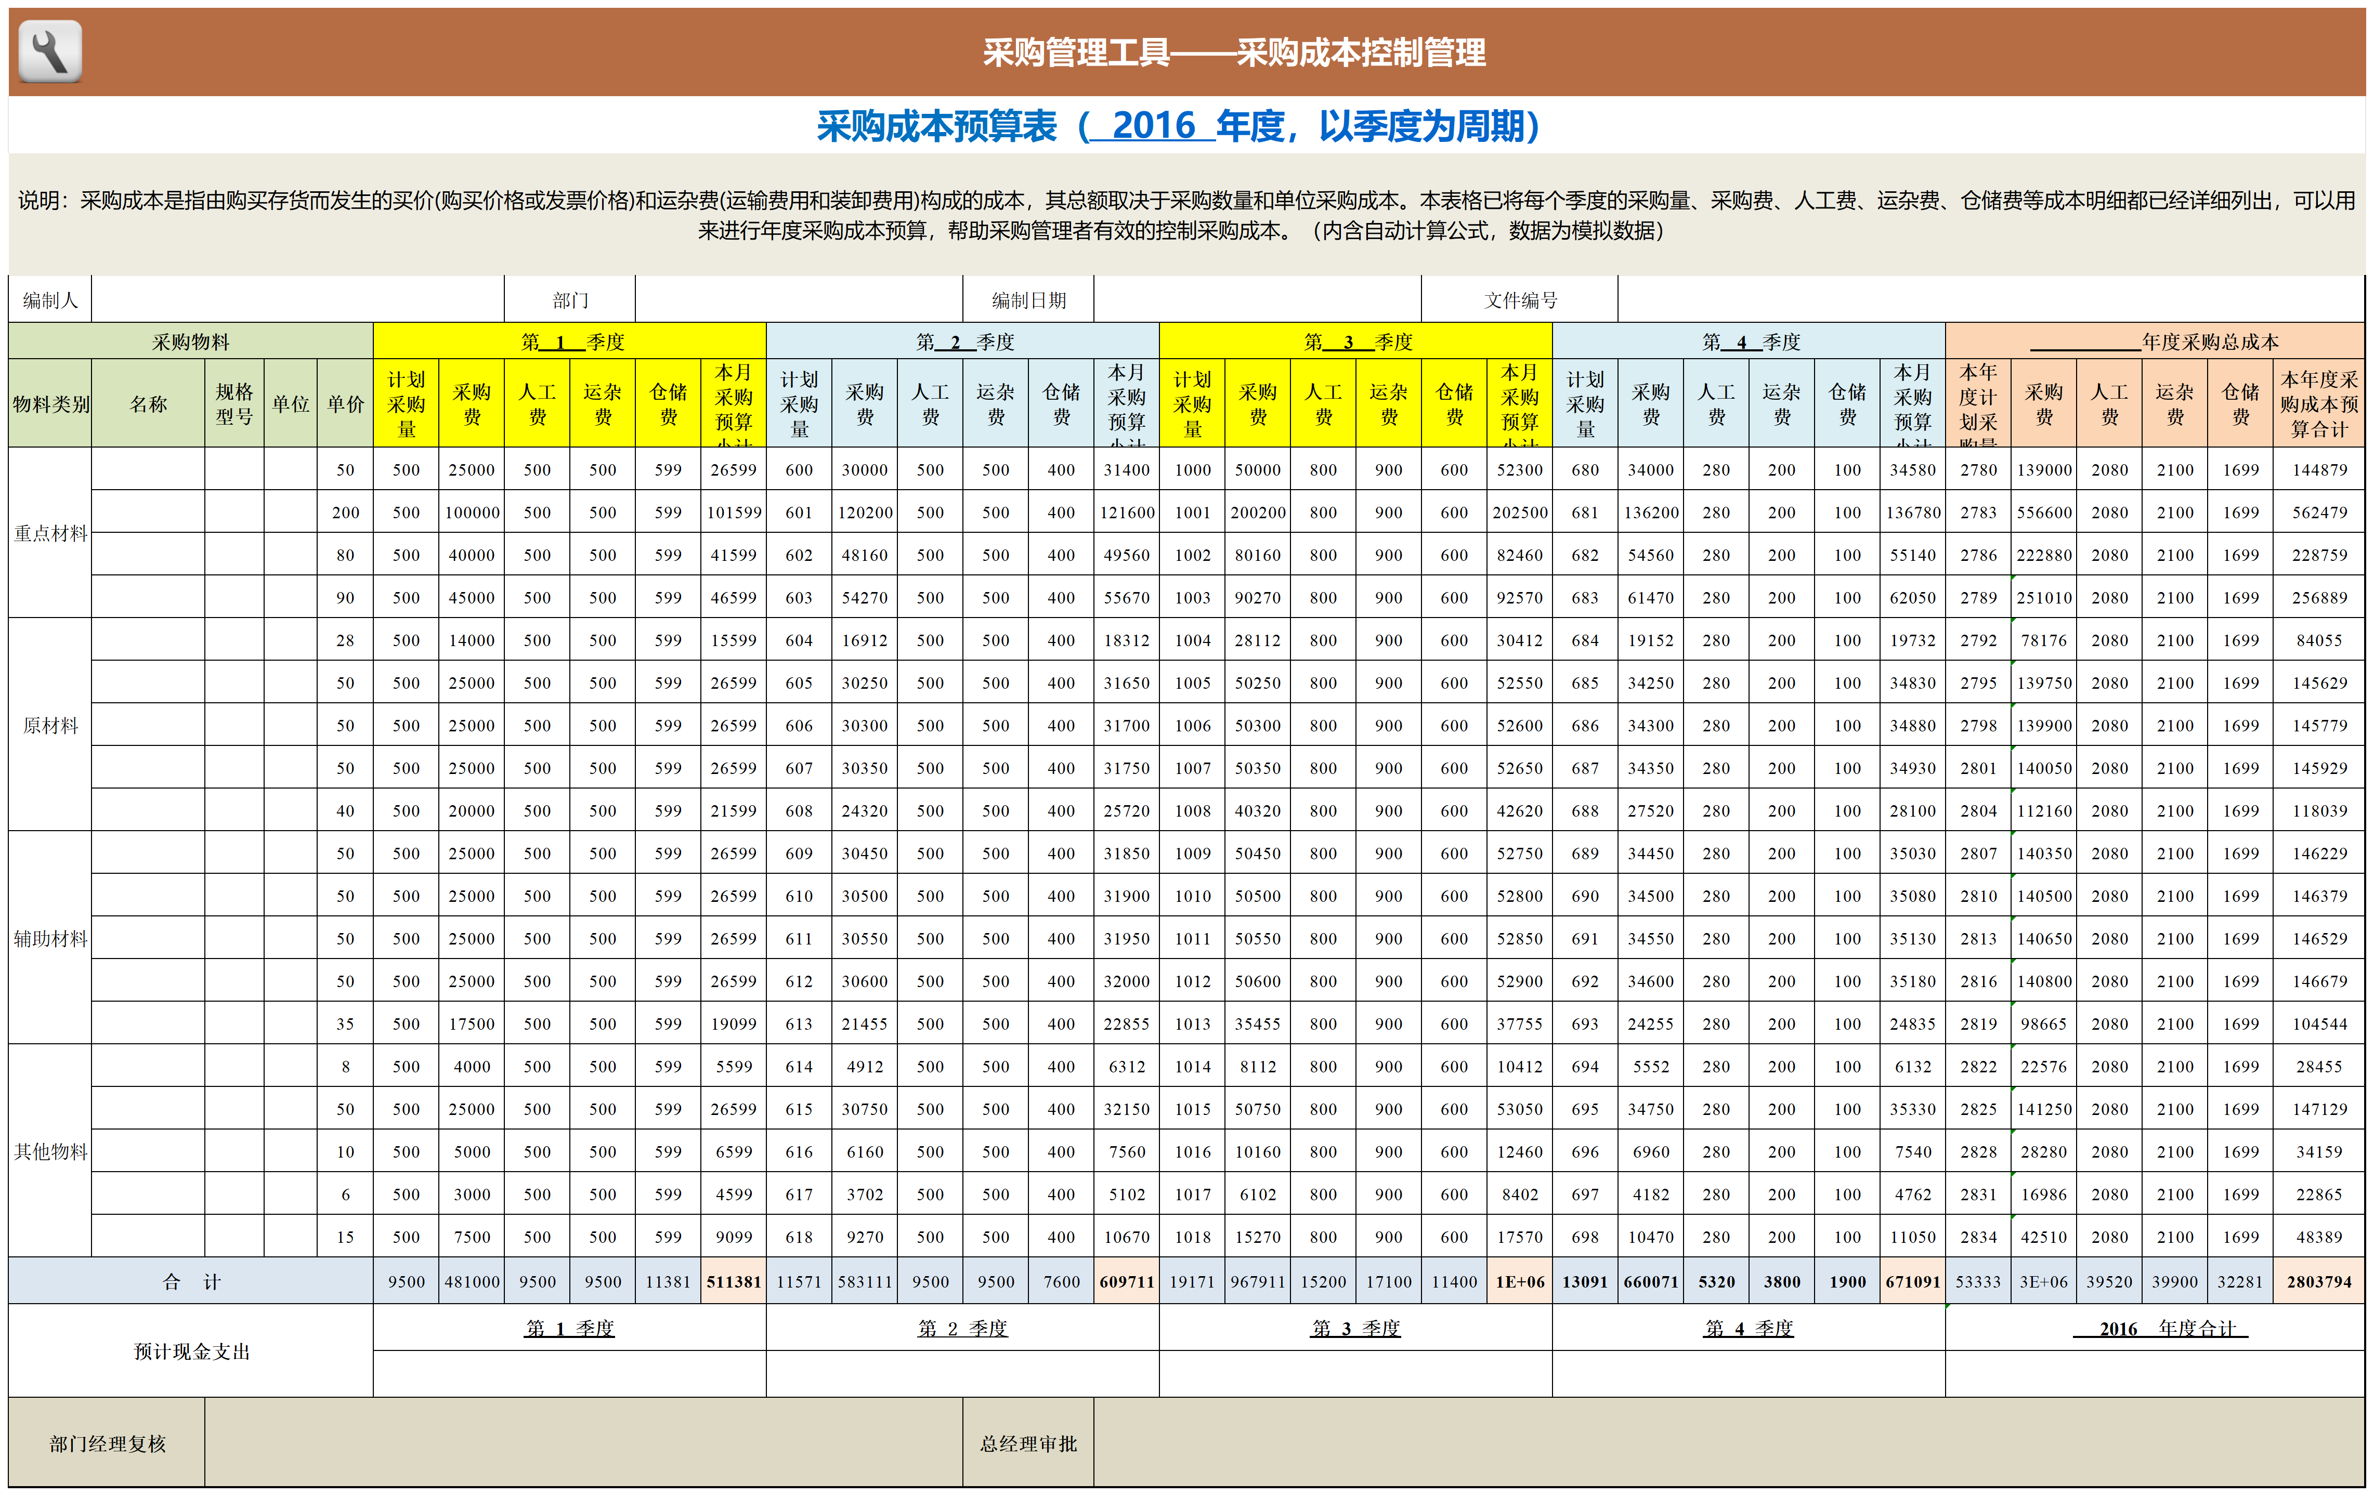This screenshot has width=2374, height=1496.
Task: Click the 名称 column header
Action: point(148,403)
